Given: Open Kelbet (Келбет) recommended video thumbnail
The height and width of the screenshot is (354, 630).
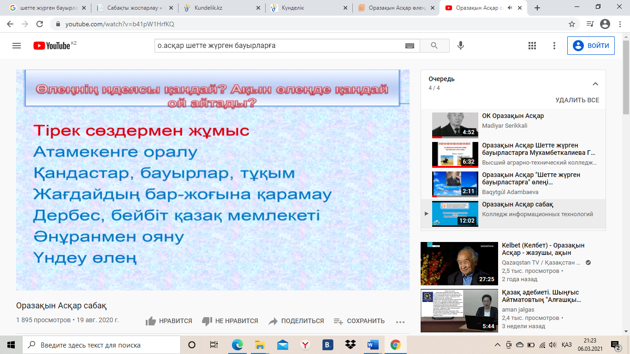Looking at the screenshot, I should (459, 264).
